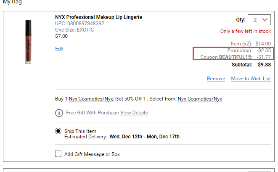Click the Edit link
This screenshot has width=278, height=172.
[59, 49]
